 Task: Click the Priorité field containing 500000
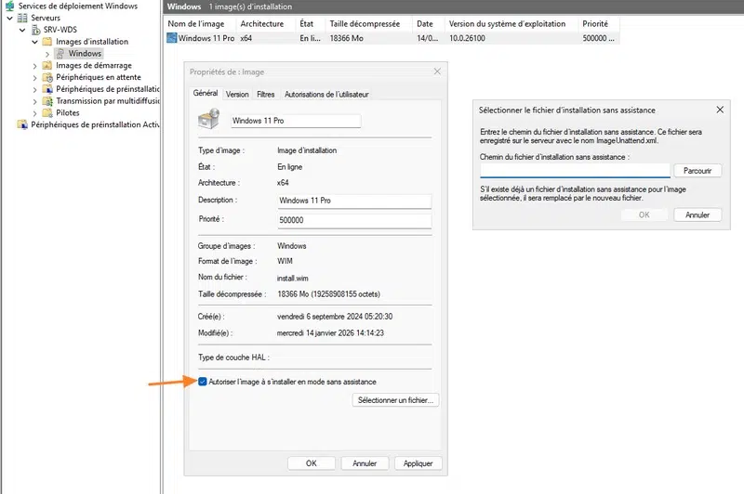pyautogui.click(x=354, y=221)
